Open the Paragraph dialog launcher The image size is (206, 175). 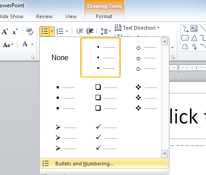point(173,57)
